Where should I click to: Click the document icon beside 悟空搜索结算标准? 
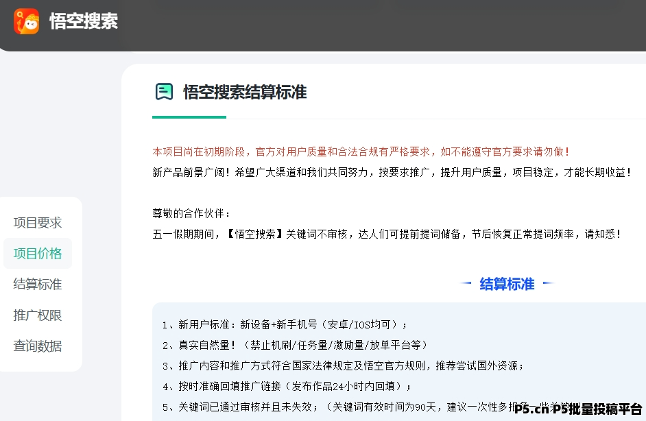pos(164,91)
